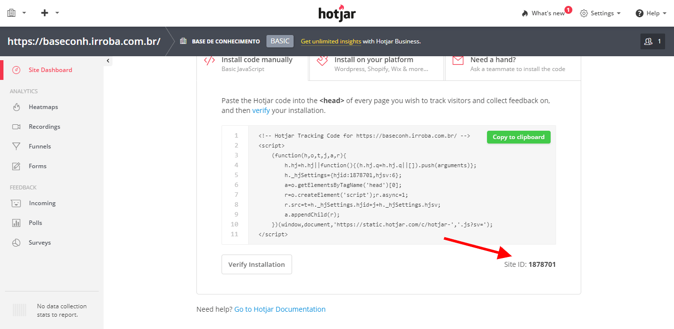This screenshot has height=329, width=674.
Task: Click the Recordings camera icon
Action: point(16,127)
